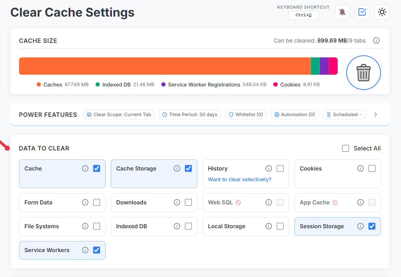Open the Scheduled chip

344,114
